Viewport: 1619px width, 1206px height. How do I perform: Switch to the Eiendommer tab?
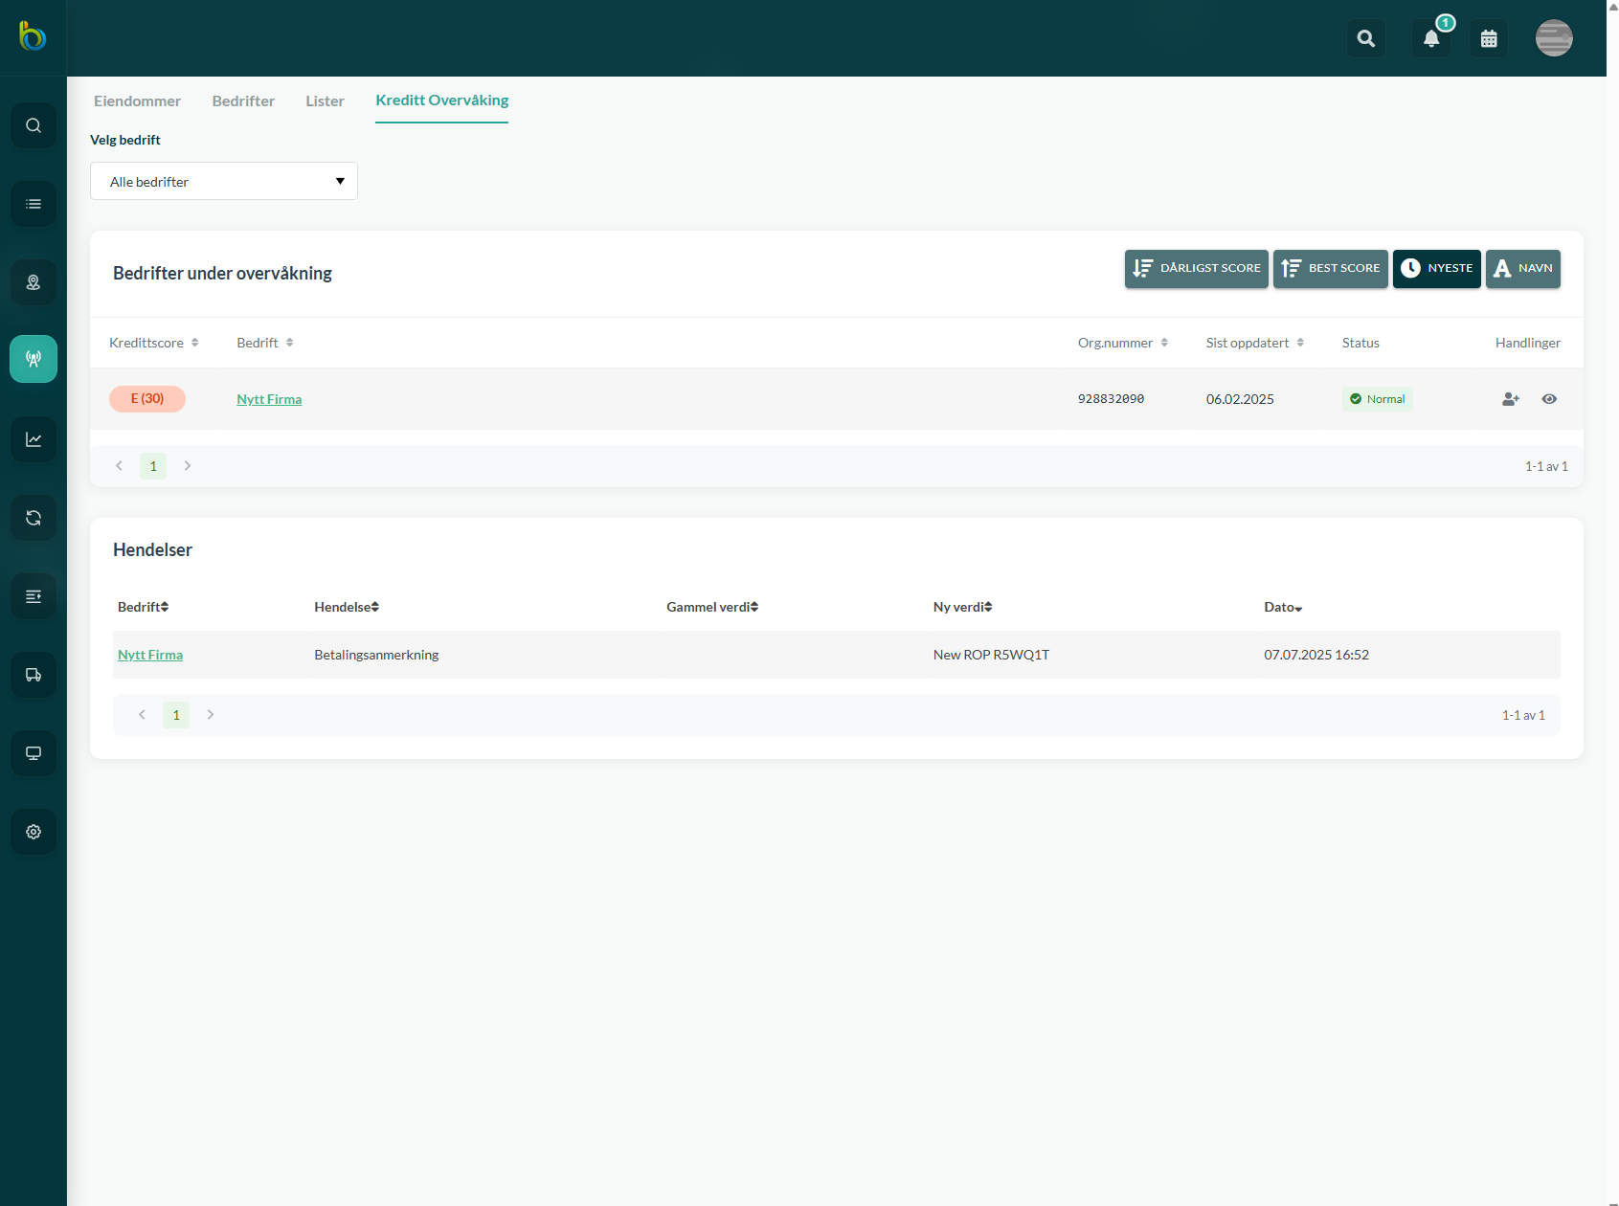coord(137,100)
